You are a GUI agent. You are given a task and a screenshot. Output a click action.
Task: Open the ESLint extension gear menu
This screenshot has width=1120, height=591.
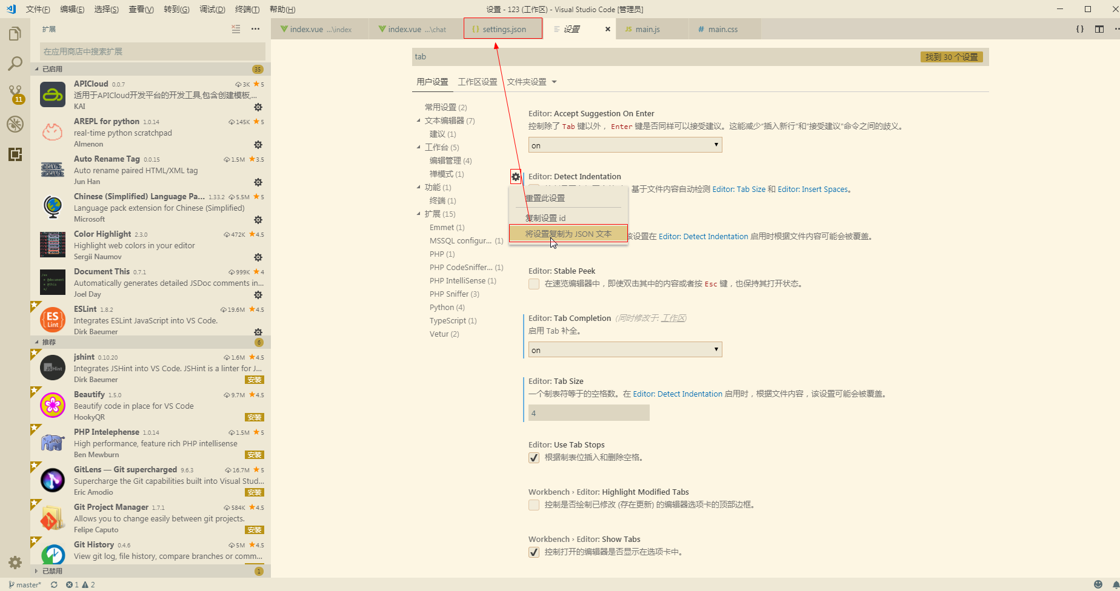pos(258,332)
